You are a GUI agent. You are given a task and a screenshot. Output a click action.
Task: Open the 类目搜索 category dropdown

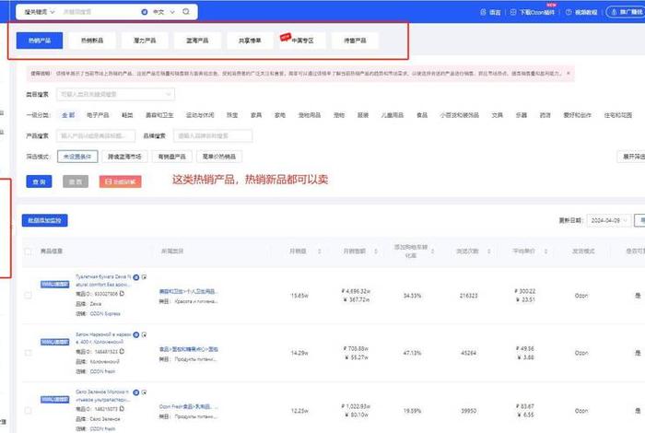tap(115, 95)
